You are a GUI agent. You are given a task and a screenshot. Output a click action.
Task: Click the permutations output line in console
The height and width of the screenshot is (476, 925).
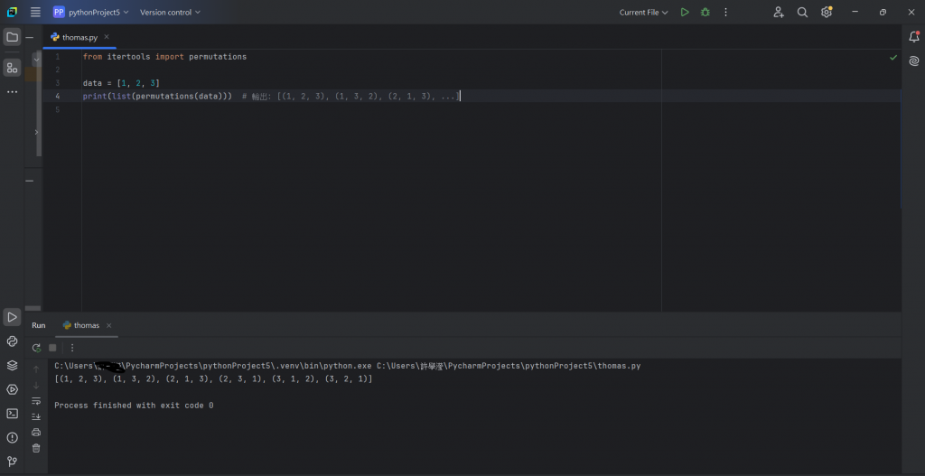click(213, 379)
